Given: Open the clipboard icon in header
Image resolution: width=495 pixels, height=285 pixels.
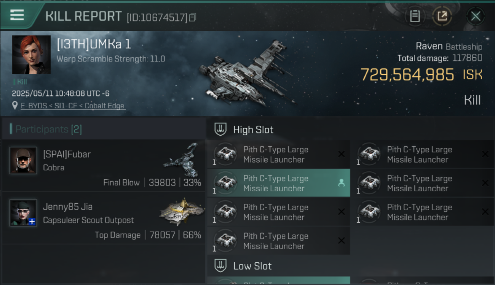Looking at the screenshot, I should coord(415,16).
